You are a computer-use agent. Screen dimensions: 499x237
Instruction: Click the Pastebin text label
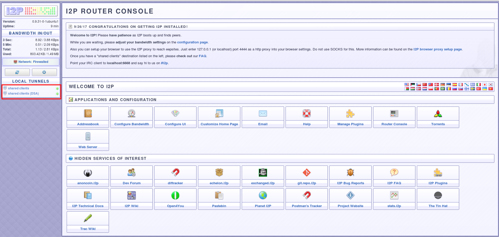[x=219, y=206]
